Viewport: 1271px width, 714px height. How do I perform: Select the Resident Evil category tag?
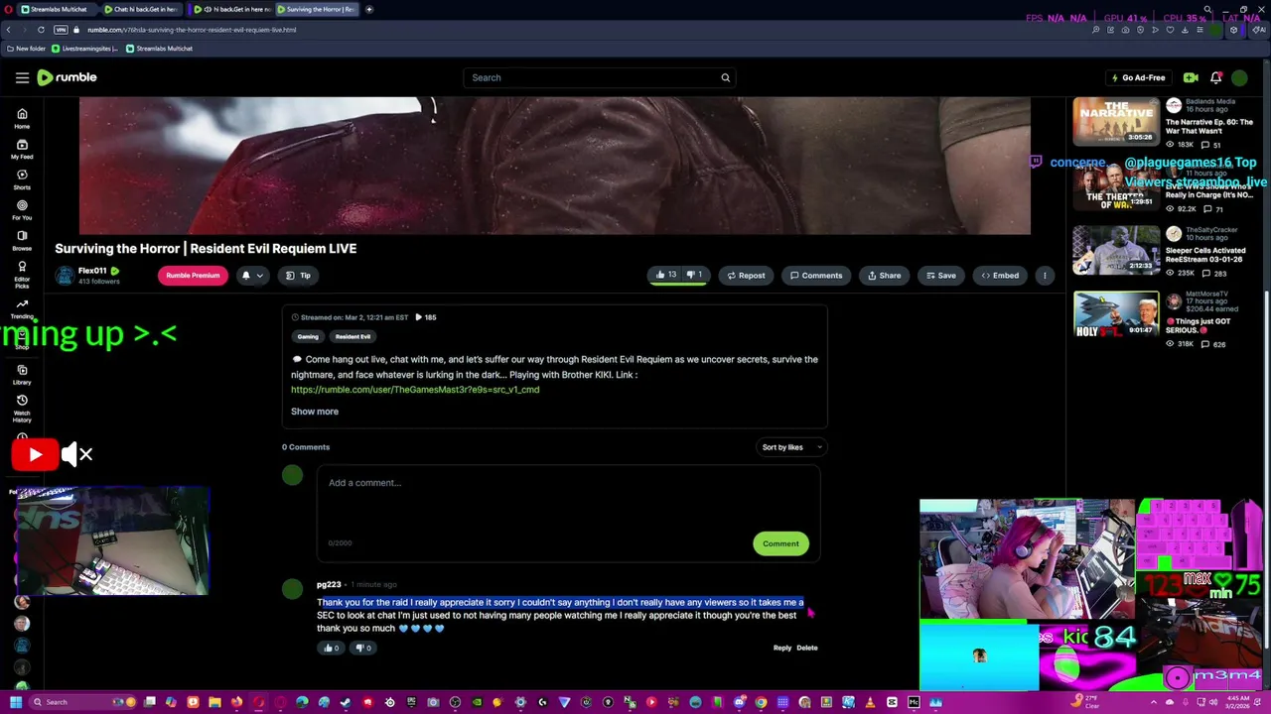[353, 337]
